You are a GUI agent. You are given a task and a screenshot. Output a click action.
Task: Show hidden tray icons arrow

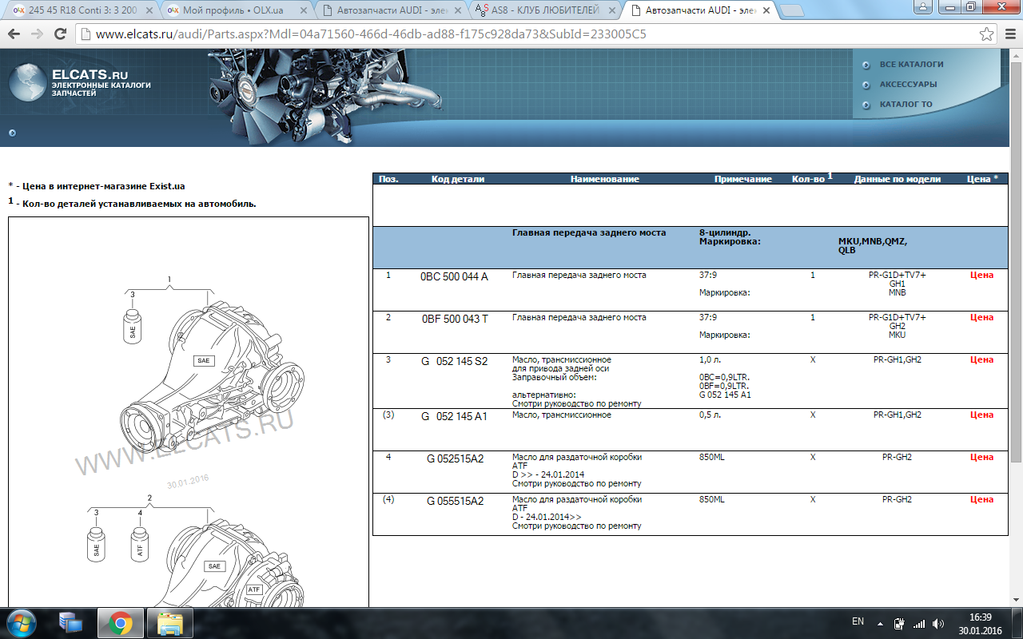click(880, 623)
